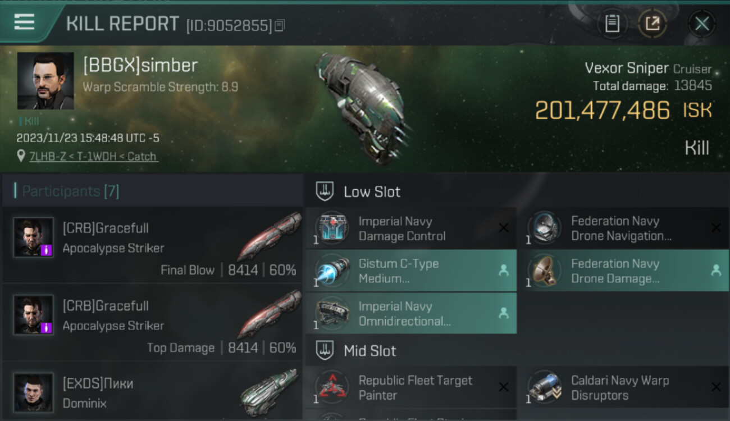Screen dimensions: 730x421
Task: Click Federation Navy Drone Damage icon
Action: 544,271
